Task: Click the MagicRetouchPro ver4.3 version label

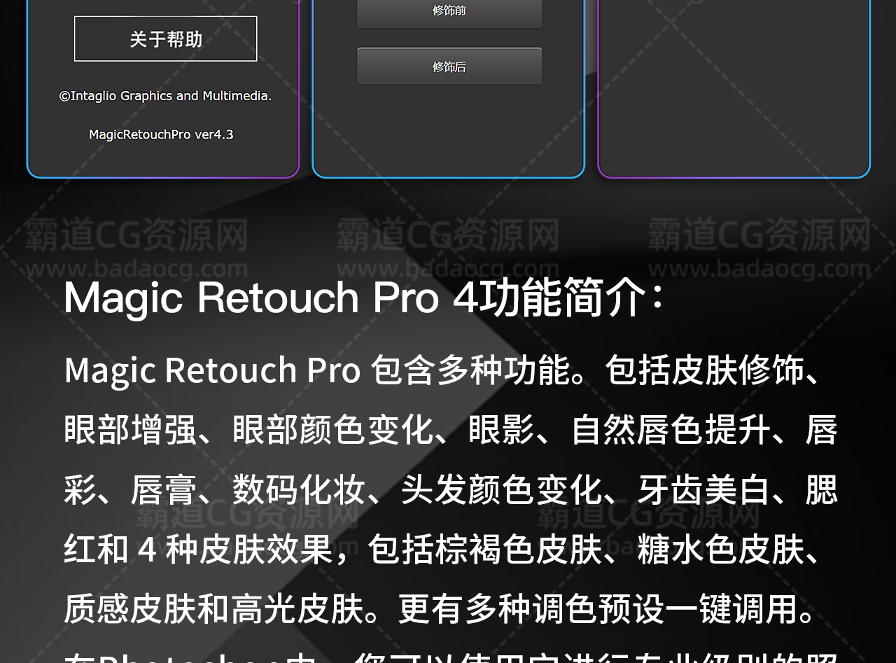Action: 161,134
